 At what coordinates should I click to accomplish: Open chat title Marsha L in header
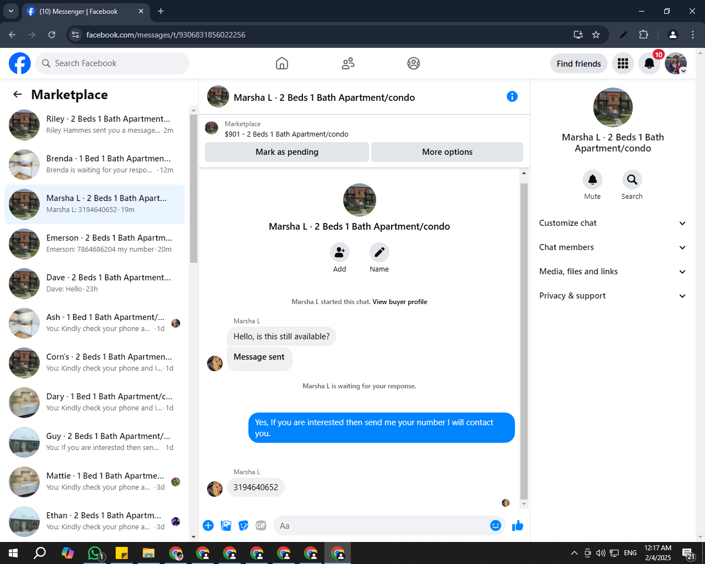pyautogui.click(x=324, y=97)
